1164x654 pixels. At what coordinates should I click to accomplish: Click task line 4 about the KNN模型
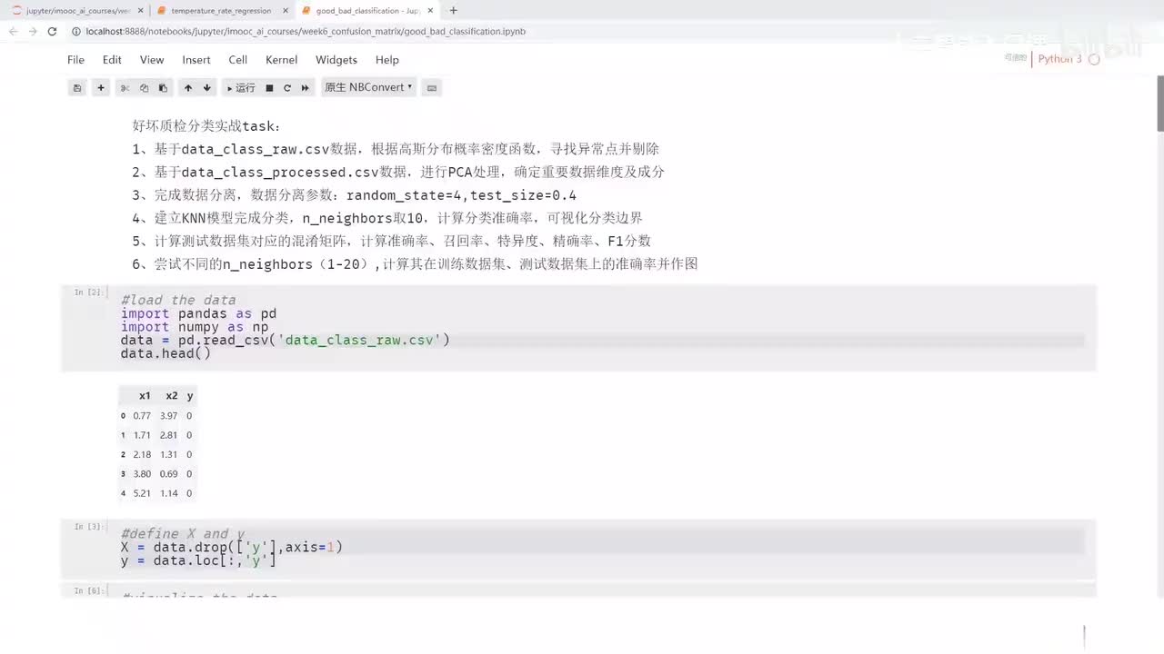[x=387, y=218]
